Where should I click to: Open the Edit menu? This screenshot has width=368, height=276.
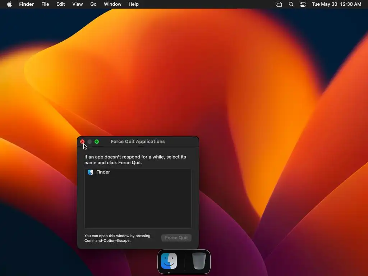(60, 4)
